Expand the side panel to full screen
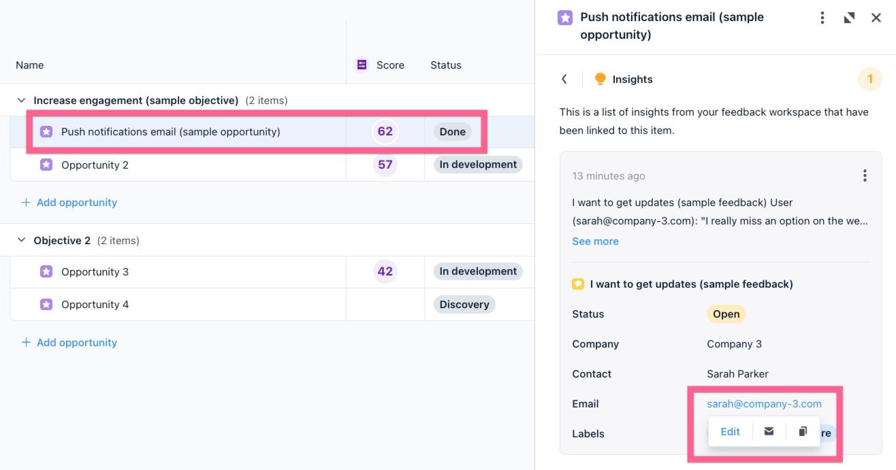This screenshot has width=896, height=470. point(849,18)
